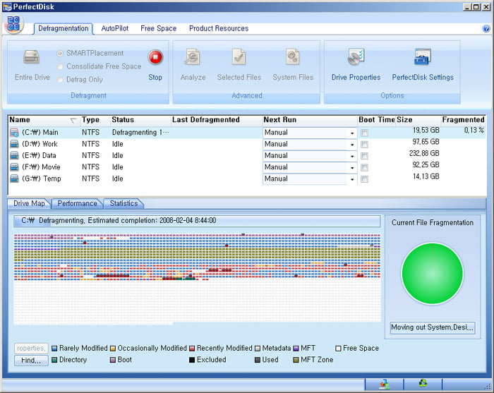Click the Rarely Modified blue legend swatch
494x393 pixels.
click(55, 349)
